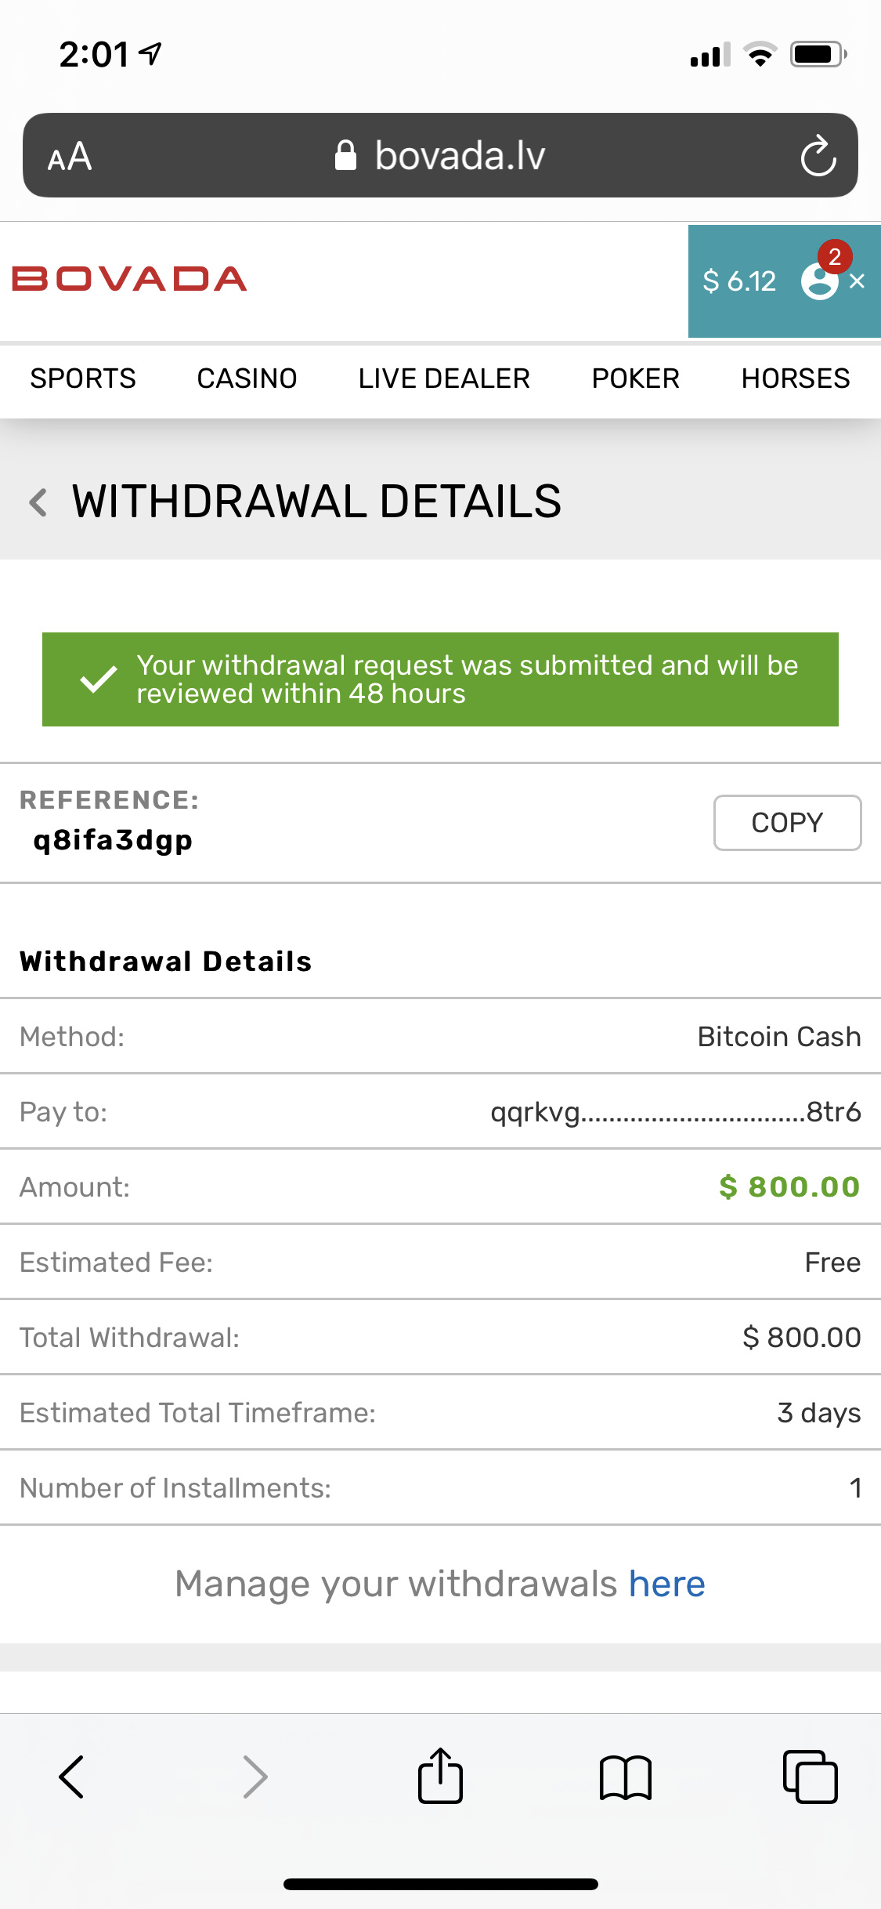The width and height of the screenshot is (881, 1909).
Task: Open the AA text size menu
Action: tap(70, 157)
